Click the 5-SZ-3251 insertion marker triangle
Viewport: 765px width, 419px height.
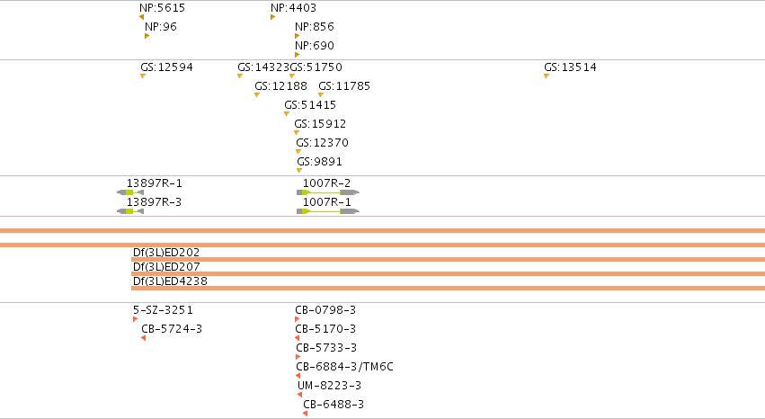click(135, 319)
